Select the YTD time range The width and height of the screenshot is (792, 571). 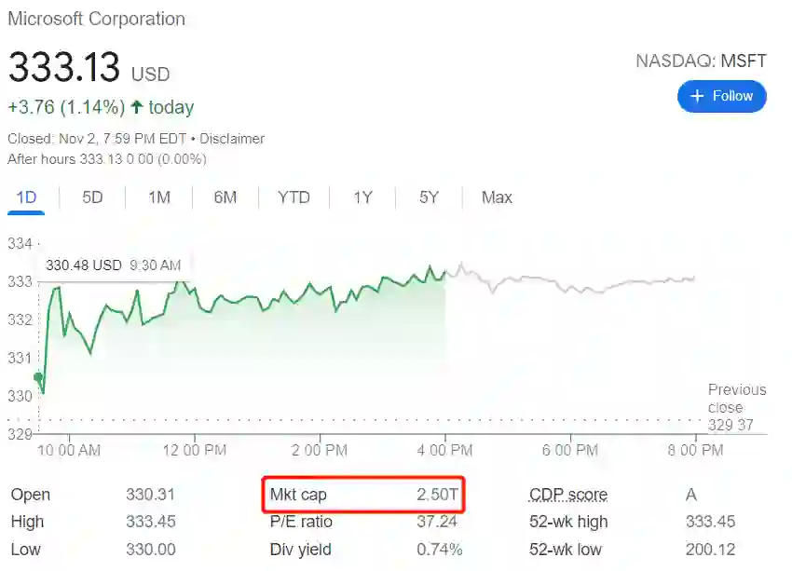pos(294,197)
